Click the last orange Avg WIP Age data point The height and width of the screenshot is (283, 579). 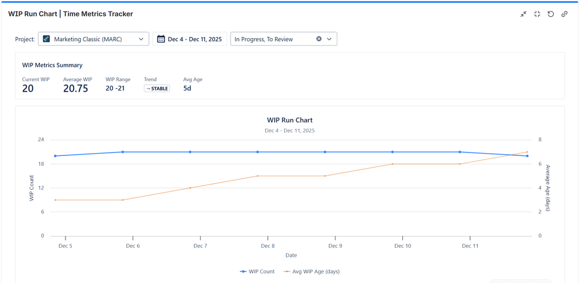click(527, 152)
